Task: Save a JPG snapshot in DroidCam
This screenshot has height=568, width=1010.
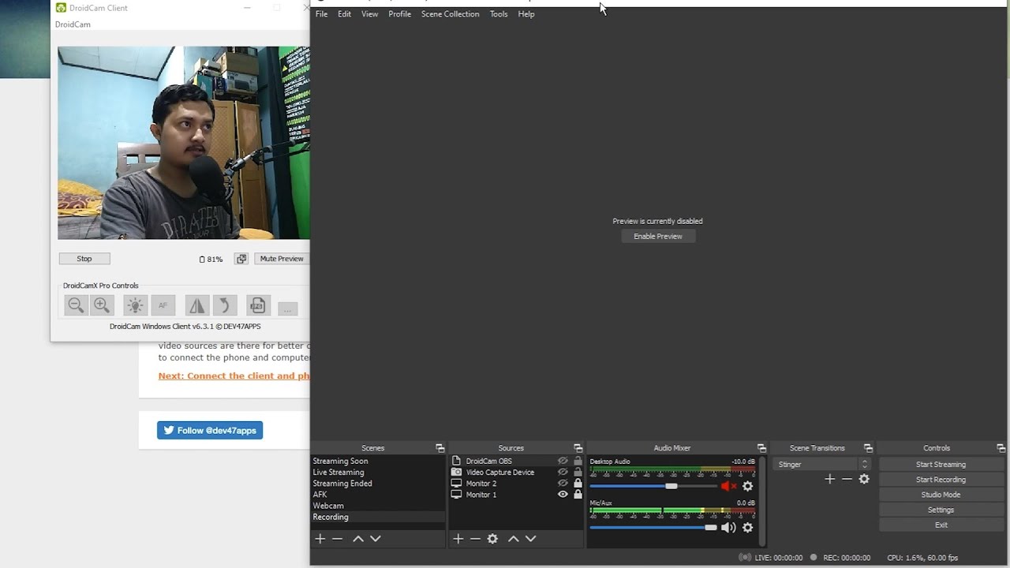Action: [x=258, y=305]
